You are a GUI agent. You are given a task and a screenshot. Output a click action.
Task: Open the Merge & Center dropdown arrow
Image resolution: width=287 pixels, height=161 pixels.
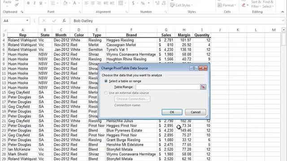pyautogui.click(x=126, y=3)
